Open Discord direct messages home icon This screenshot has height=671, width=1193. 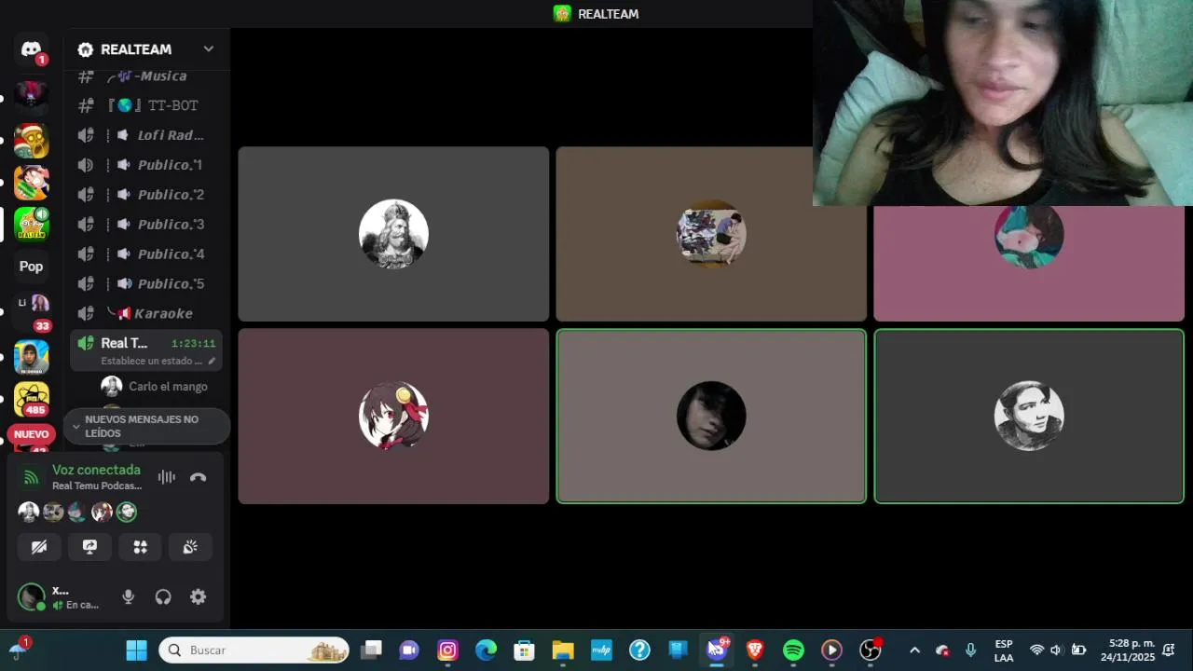pos(31,49)
